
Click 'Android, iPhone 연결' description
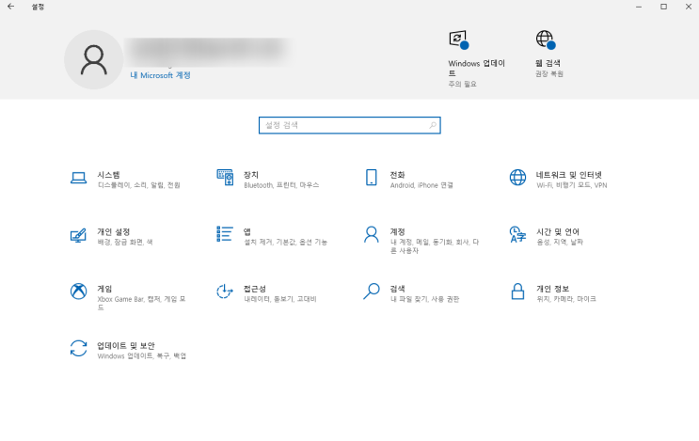[421, 185]
